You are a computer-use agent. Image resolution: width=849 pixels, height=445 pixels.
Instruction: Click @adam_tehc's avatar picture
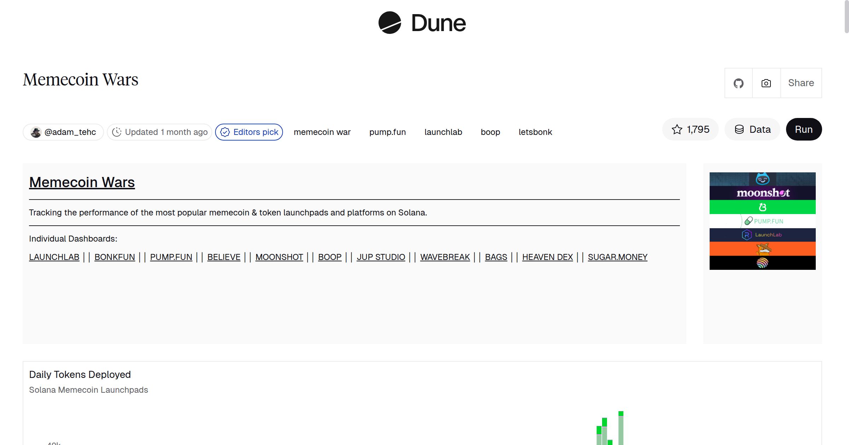pos(36,132)
